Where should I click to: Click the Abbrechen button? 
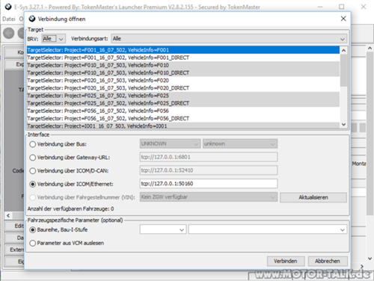pyautogui.click(x=328, y=261)
